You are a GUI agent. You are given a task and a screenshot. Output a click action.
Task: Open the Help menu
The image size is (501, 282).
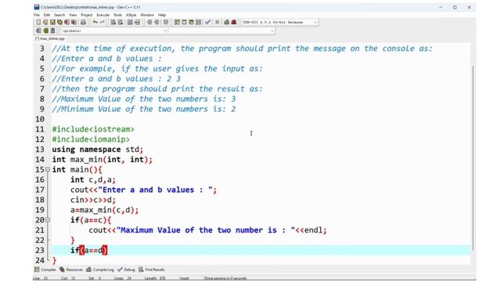point(162,15)
